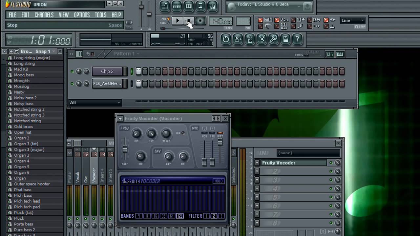
Task: Click the FORM slider in vocoder FREQ
Action: [x=125, y=149]
